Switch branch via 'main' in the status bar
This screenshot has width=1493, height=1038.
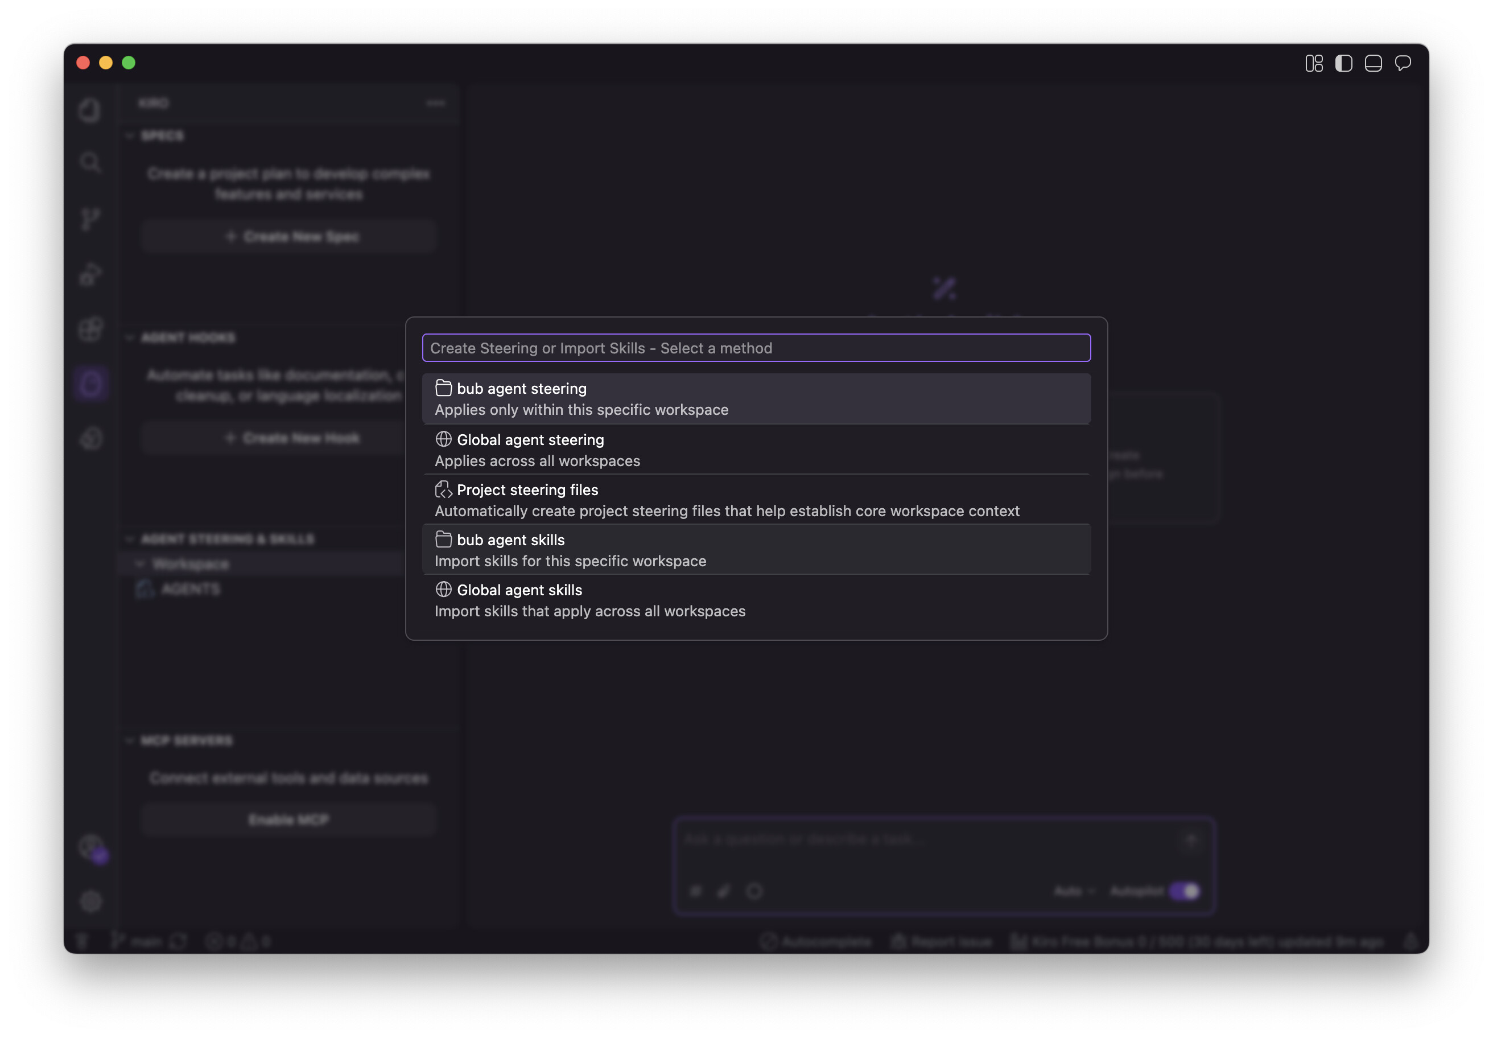137,941
